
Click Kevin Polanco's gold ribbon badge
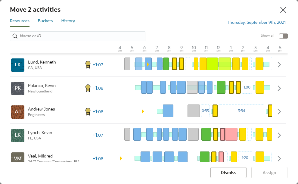point(88,88)
